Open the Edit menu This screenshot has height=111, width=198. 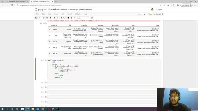(43, 14)
